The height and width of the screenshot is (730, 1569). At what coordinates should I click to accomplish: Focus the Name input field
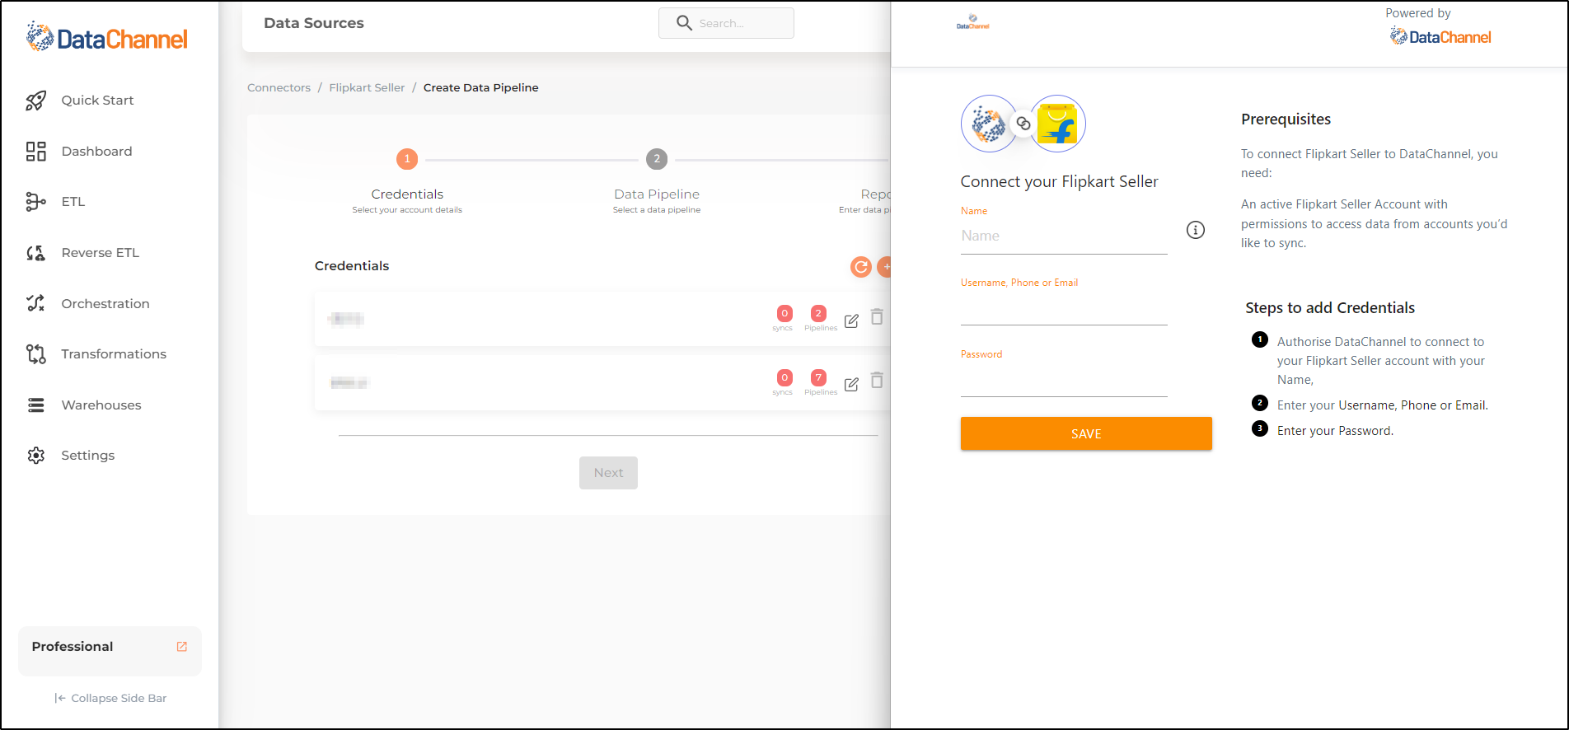pyautogui.click(x=1064, y=236)
